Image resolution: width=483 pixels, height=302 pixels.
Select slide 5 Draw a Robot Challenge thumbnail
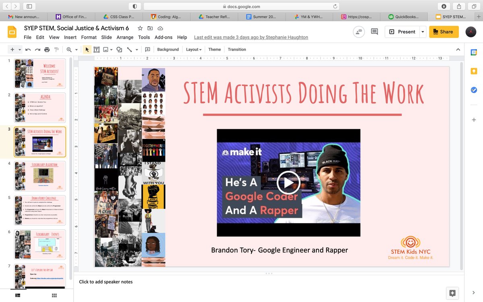click(40, 211)
